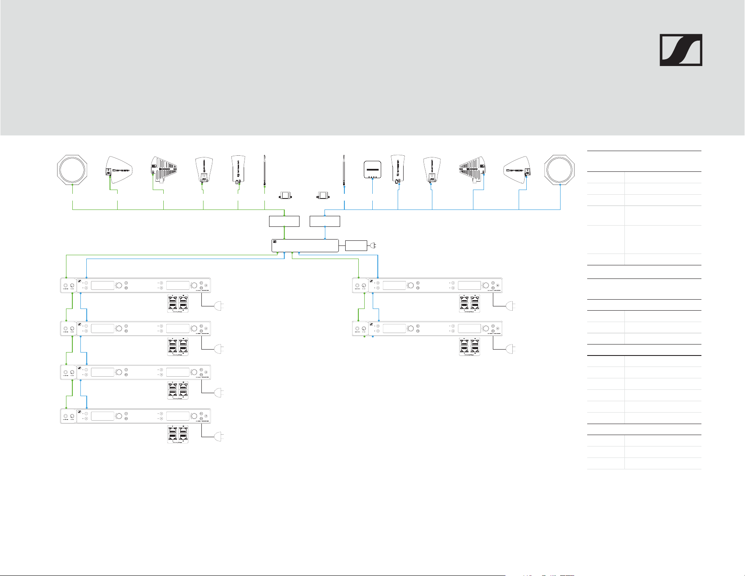Click the power plug next to splitter supply
The image size is (745, 576).
click(373, 245)
